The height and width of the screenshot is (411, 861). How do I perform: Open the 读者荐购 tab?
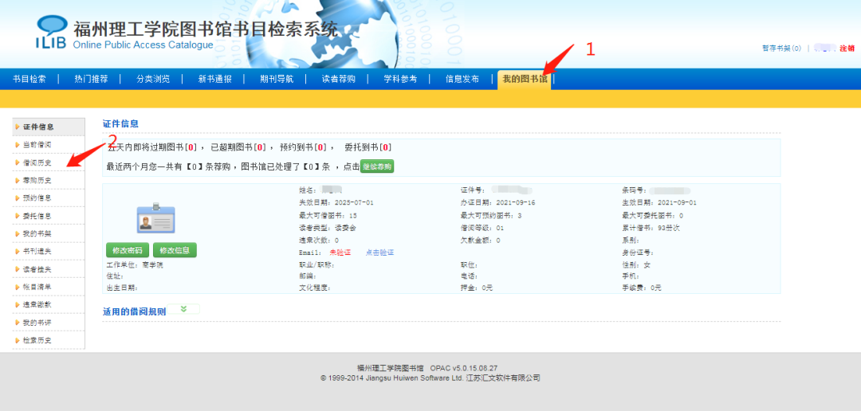pyautogui.click(x=338, y=79)
